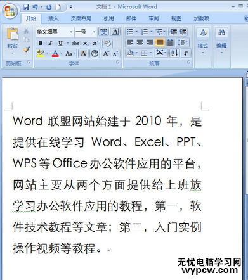Toggle strikethrough formatting
248x280 pixels.
click(x=75, y=43)
